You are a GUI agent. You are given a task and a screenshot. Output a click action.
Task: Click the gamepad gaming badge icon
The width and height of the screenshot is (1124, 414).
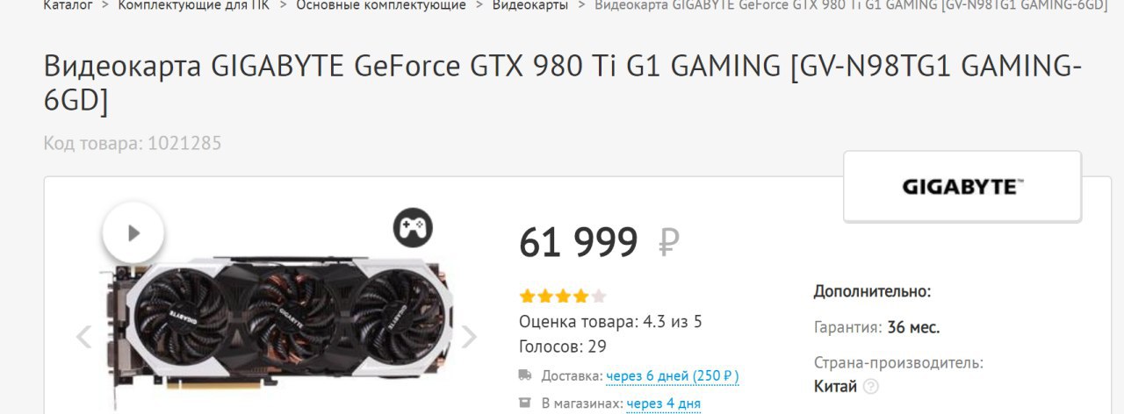tap(413, 228)
